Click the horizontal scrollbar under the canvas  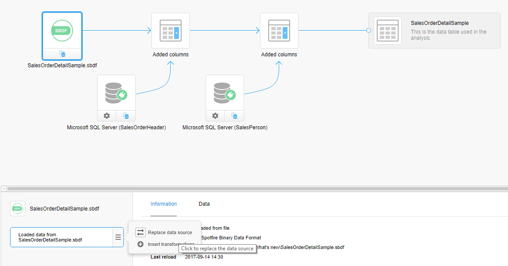[x=258, y=188]
